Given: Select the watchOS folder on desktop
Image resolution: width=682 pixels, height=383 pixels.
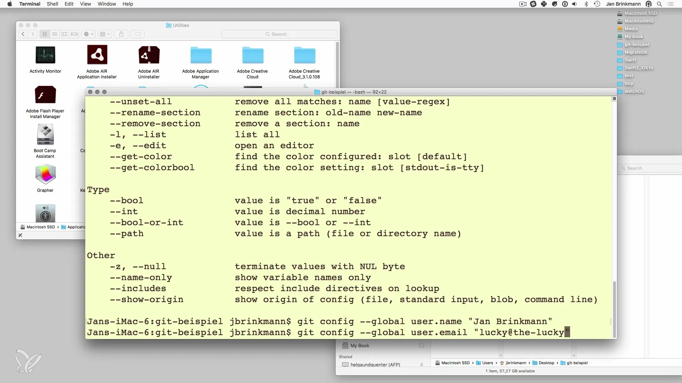Looking at the screenshot, I should [x=630, y=91].
